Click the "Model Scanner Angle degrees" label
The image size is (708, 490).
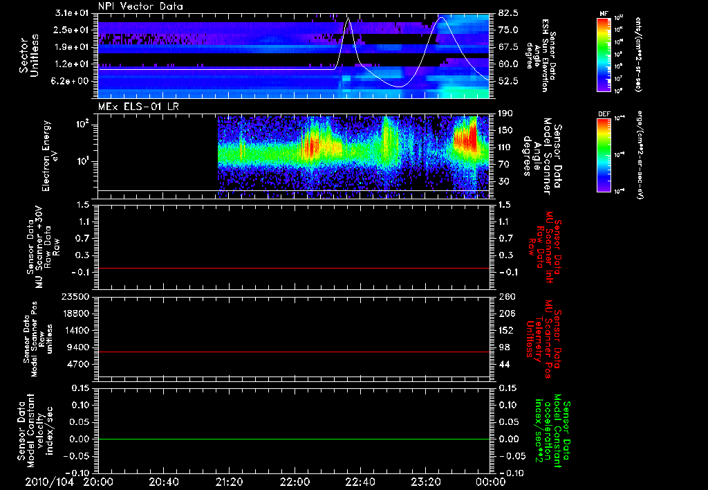542,156
